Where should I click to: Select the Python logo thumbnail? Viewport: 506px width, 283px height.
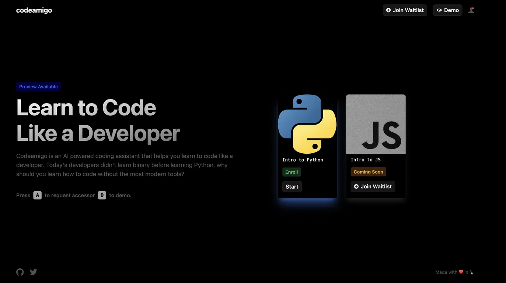pos(307,124)
